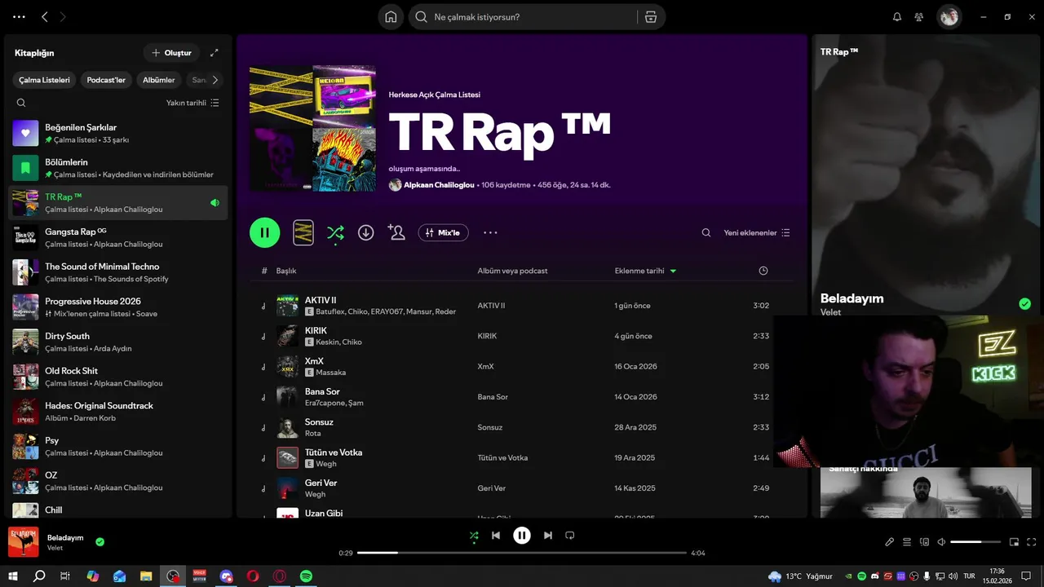This screenshot has height=587, width=1044.
Task: Open the Beladayım album art in player
Action: coord(24,542)
